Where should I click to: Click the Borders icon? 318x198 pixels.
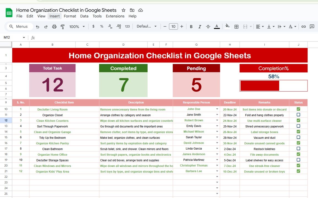tap(236, 27)
